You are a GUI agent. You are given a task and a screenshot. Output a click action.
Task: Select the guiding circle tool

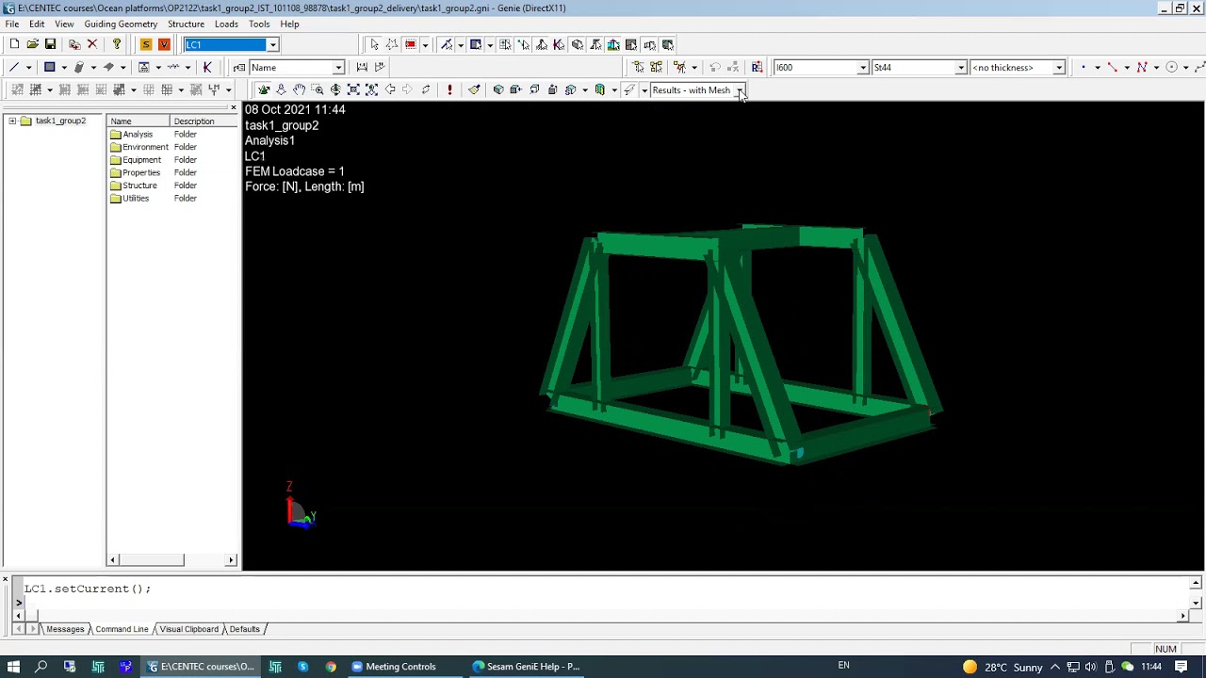coord(1172,67)
